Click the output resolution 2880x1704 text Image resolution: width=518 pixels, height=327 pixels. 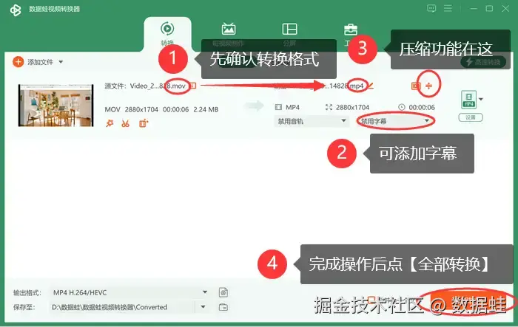point(352,107)
